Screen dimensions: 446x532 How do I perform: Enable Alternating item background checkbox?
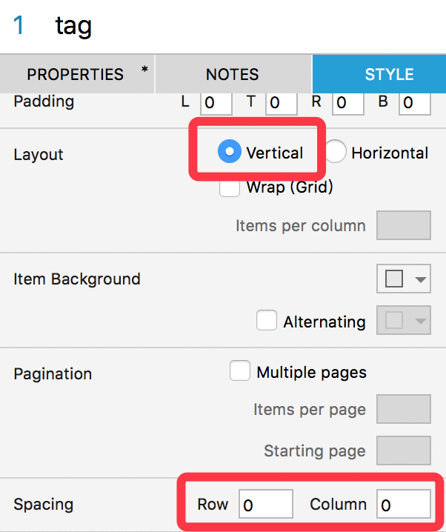point(267,320)
